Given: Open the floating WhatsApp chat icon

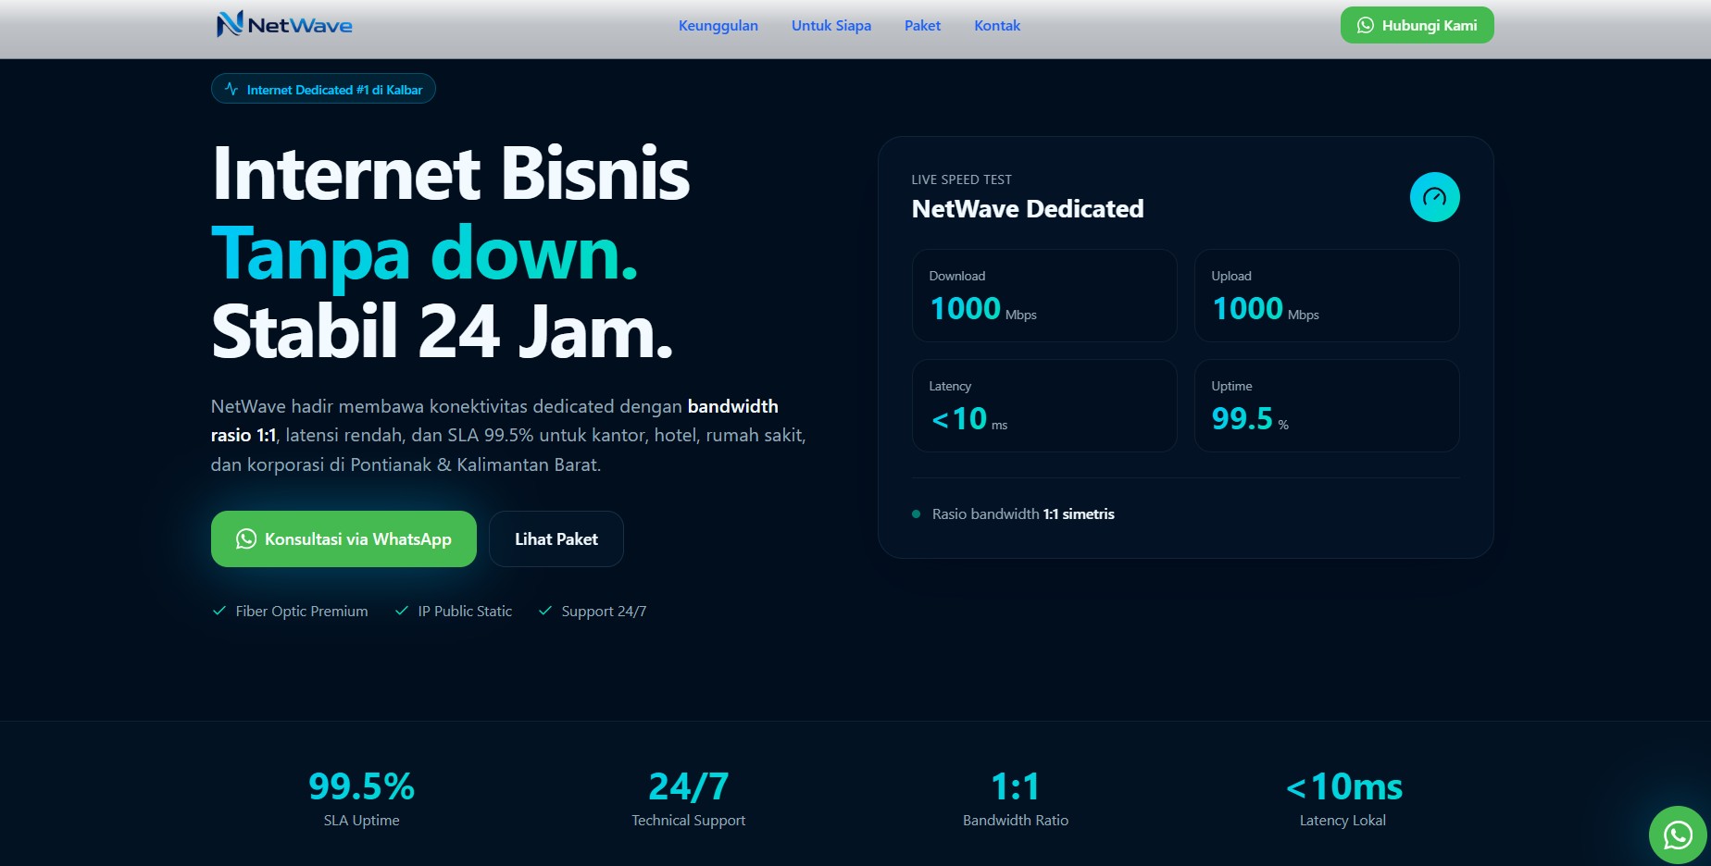Looking at the screenshot, I should click(1678, 835).
